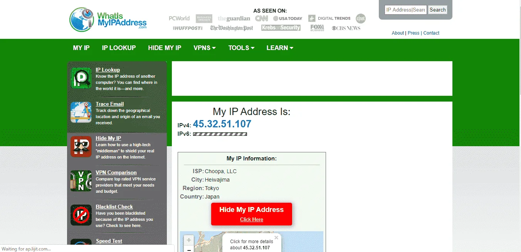The height and width of the screenshot is (252, 521).
Task: Click the VPN Comparison sidebar link
Action: pyautogui.click(x=116, y=173)
